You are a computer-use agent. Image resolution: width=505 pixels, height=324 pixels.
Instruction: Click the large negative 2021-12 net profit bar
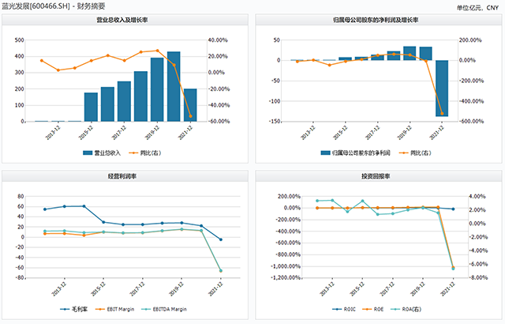442,89
